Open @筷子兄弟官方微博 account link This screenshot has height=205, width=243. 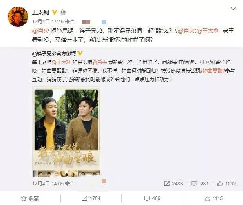[x=54, y=54]
